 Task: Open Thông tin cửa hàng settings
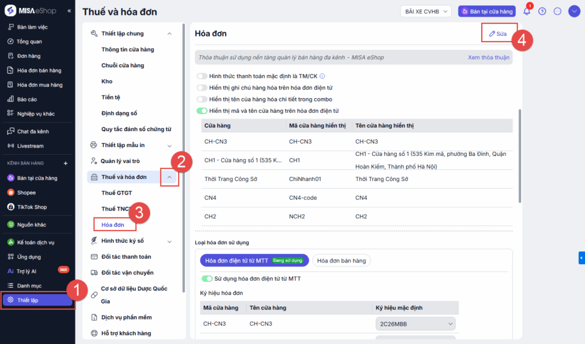[x=127, y=49]
